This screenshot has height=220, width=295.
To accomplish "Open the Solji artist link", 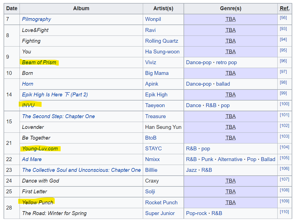I will (150, 191).
